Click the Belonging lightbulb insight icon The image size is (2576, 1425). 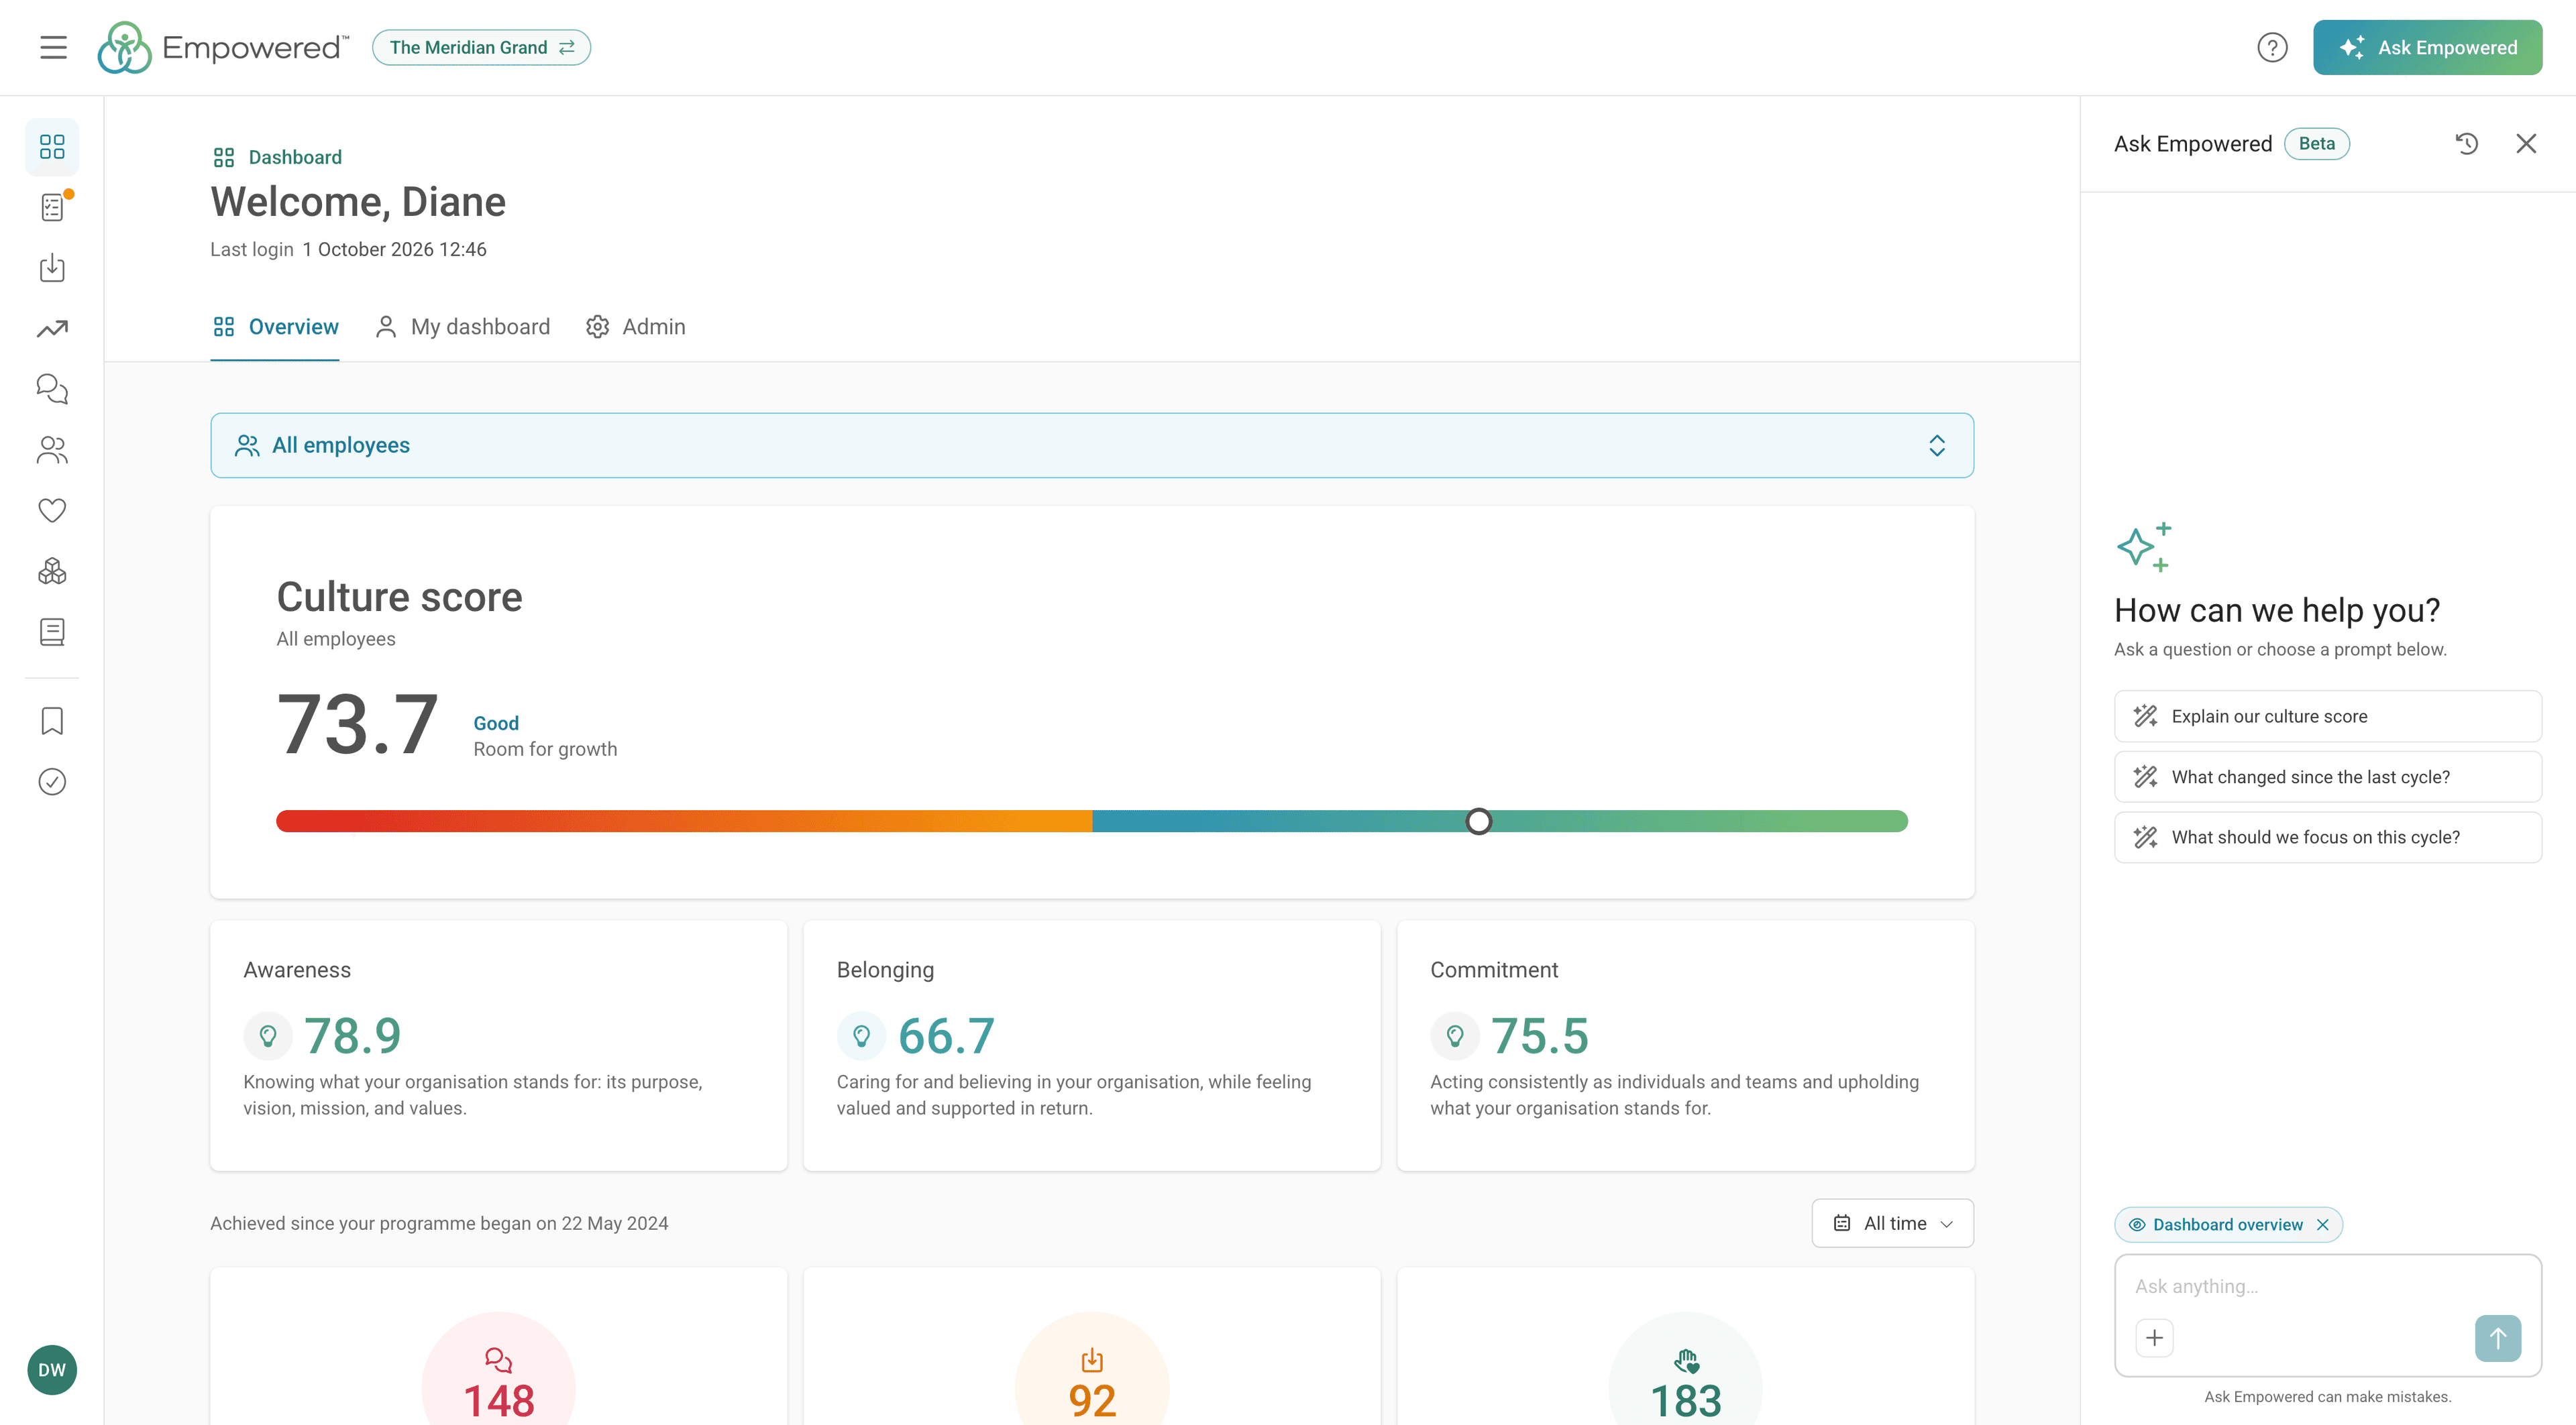pos(861,1035)
